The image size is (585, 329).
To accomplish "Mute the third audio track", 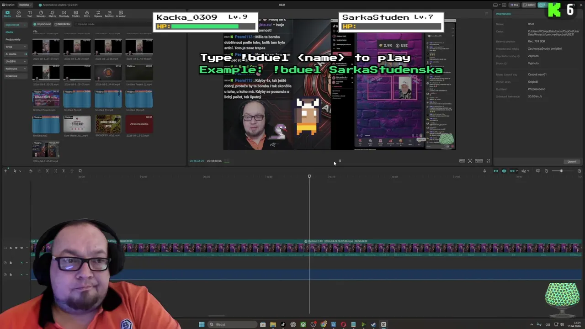I will [x=21, y=274].
